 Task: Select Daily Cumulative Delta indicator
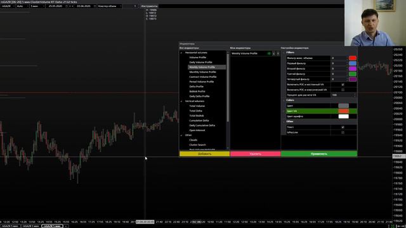click(x=202, y=125)
